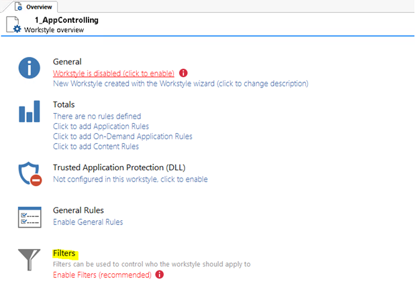Click the General Rules checklist icon

[30, 217]
